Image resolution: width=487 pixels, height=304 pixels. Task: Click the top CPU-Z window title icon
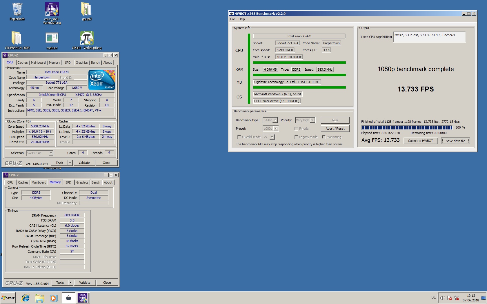pos(5,55)
